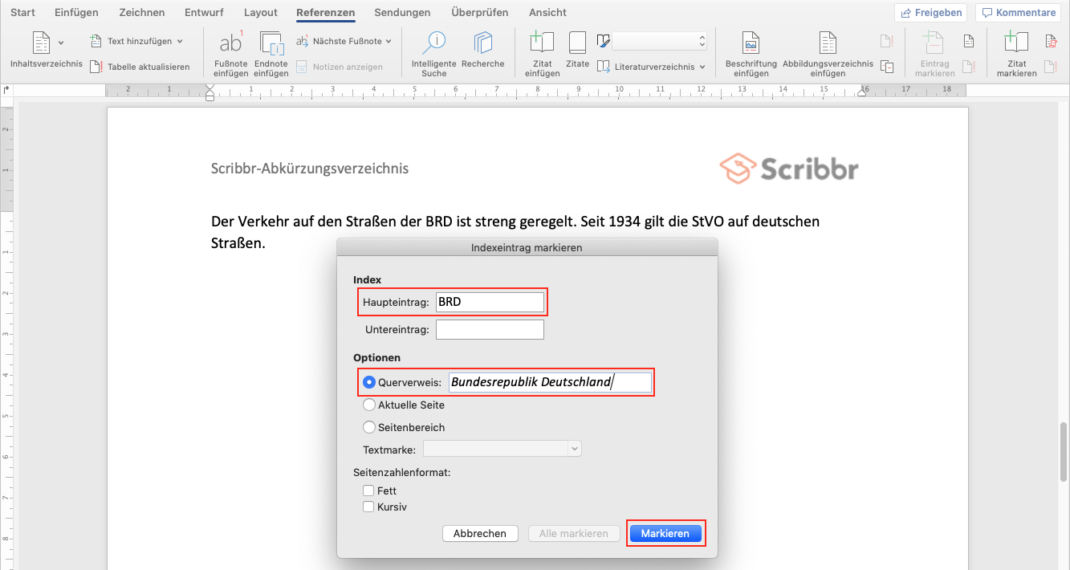The width and height of the screenshot is (1070, 570).
Task: Expand the Literaturverzeichnis dropdown arrow
Action: click(x=702, y=67)
